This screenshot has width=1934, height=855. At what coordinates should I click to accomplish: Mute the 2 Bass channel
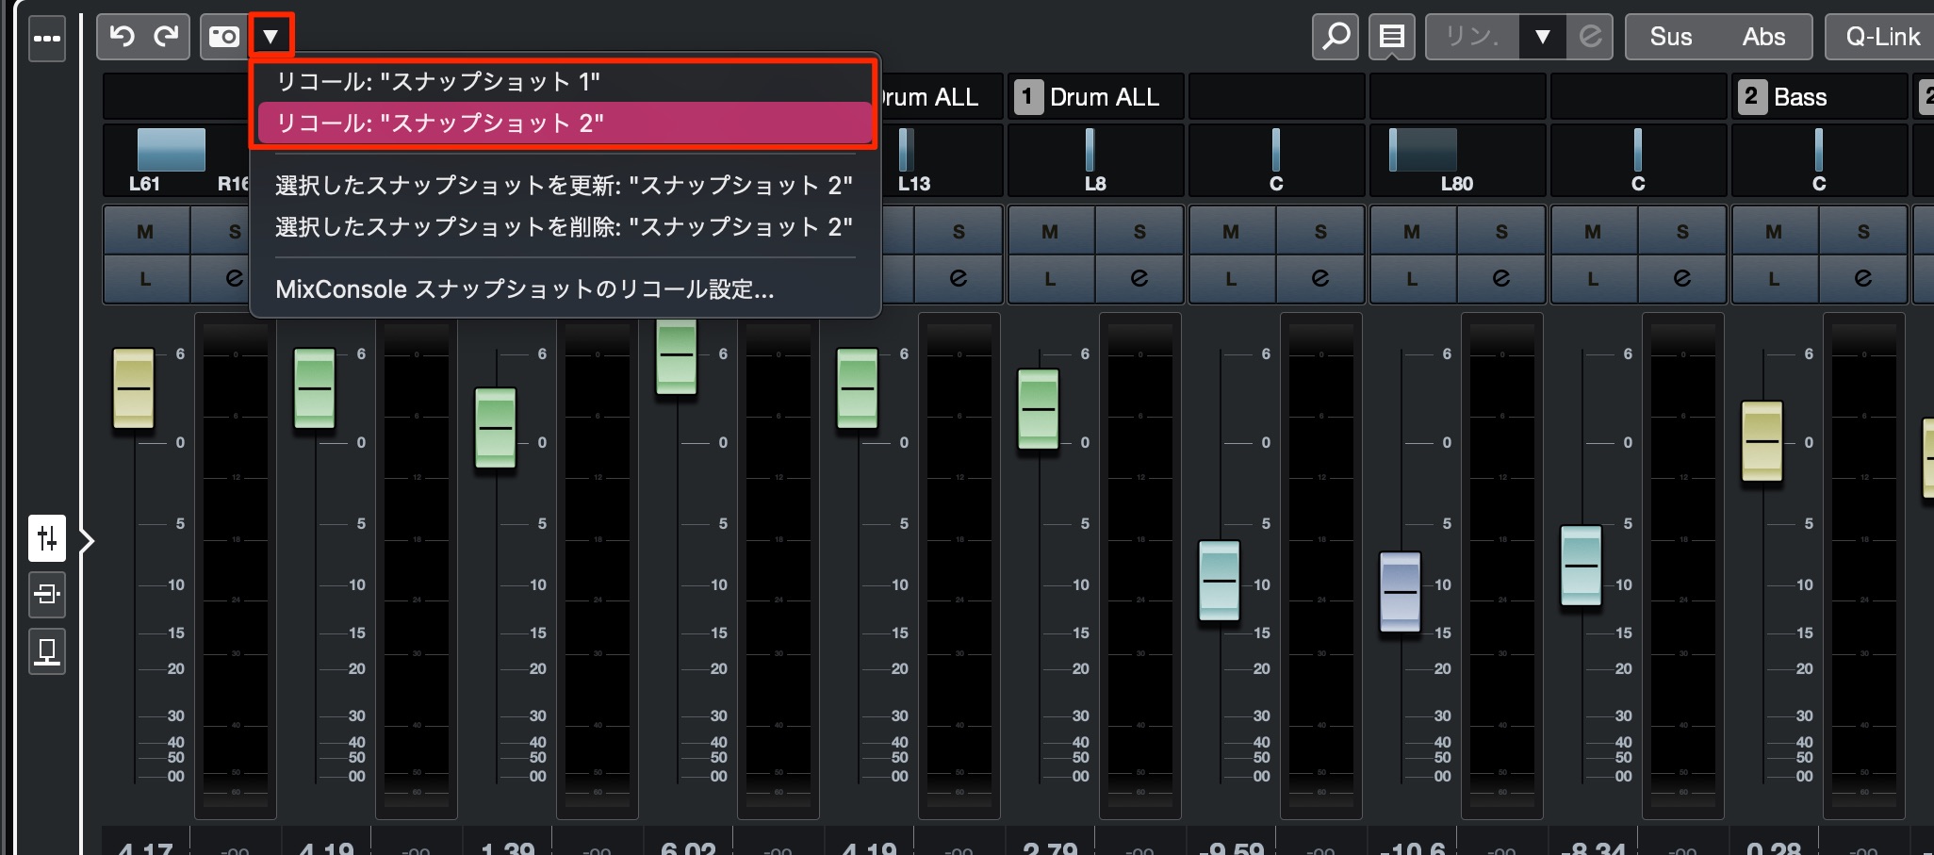[1775, 231]
